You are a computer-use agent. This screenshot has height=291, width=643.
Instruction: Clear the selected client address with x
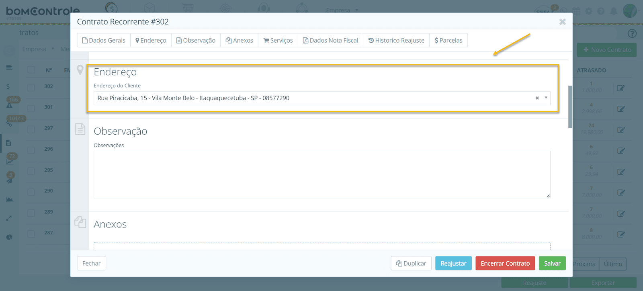[537, 98]
